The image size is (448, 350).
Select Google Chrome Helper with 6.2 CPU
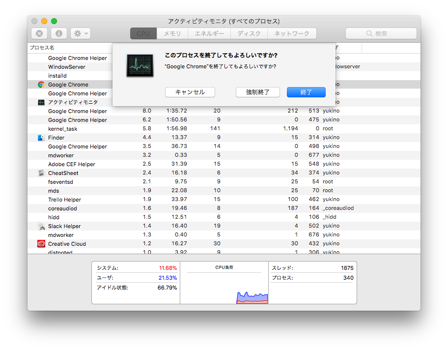(x=224, y=120)
